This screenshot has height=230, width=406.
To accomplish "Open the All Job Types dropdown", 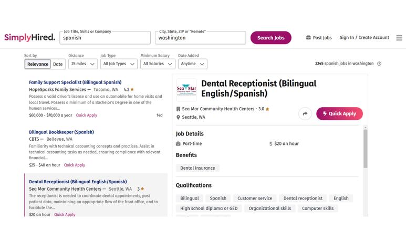I will [119, 64].
